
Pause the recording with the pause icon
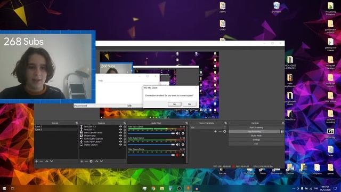click(x=282, y=132)
